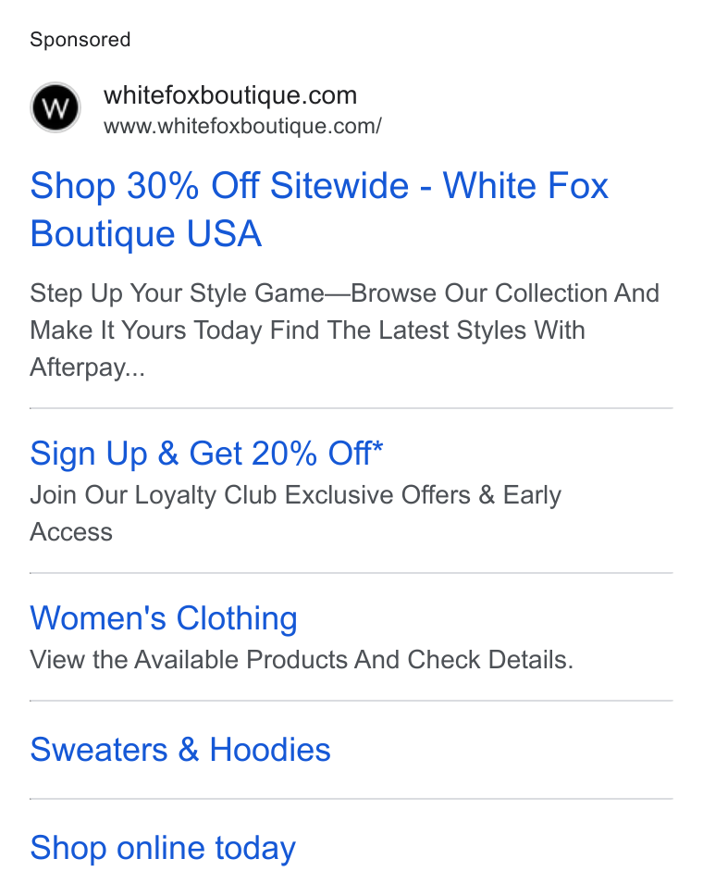Select the Sponsored label

(80, 40)
